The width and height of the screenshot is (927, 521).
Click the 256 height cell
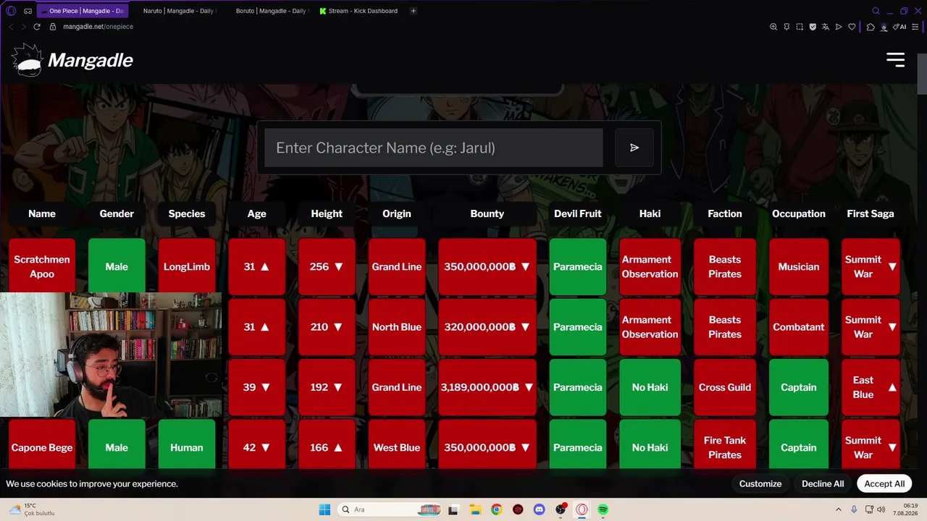tap(327, 266)
